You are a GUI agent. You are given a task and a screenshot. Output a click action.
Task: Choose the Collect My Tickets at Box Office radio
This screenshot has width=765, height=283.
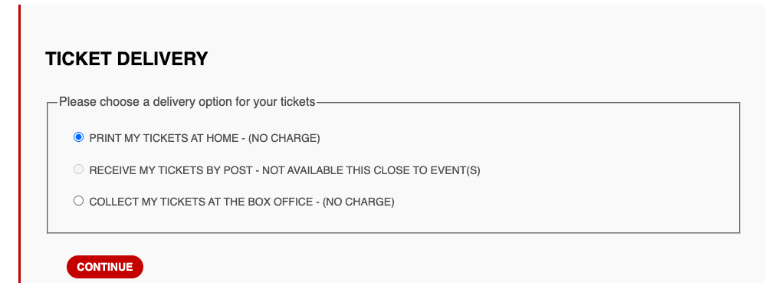pyautogui.click(x=78, y=200)
